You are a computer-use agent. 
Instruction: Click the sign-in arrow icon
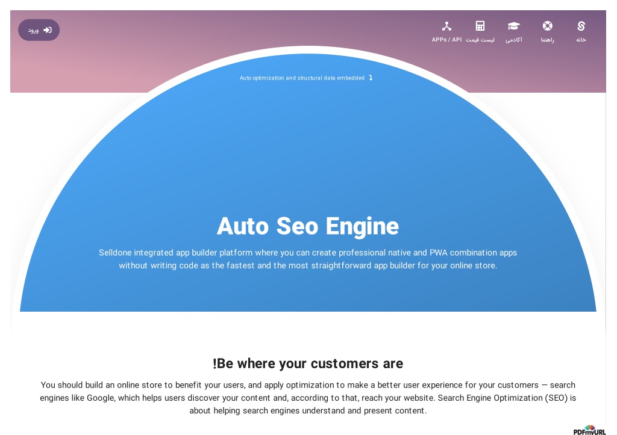click(x=48, y=30)
